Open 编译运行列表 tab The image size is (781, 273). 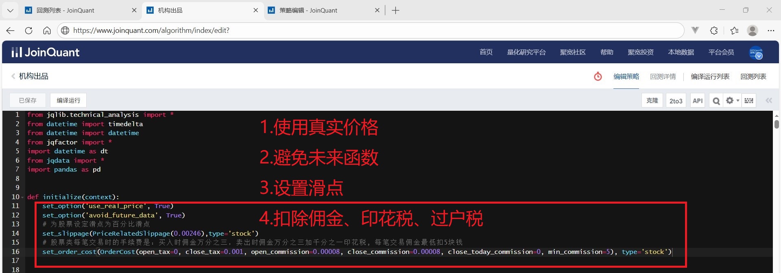click(x=710, y=76)
